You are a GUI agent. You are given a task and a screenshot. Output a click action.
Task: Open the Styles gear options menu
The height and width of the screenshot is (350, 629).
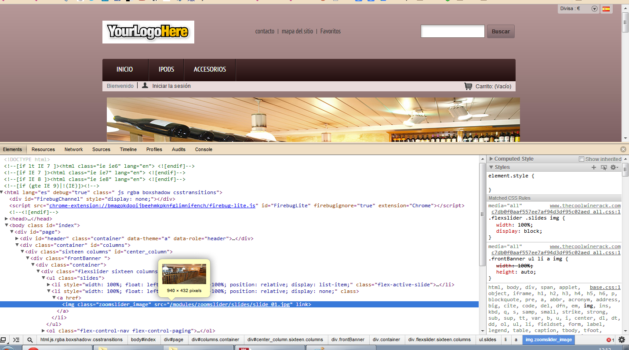pyautogui.click(x=614, y=167)
